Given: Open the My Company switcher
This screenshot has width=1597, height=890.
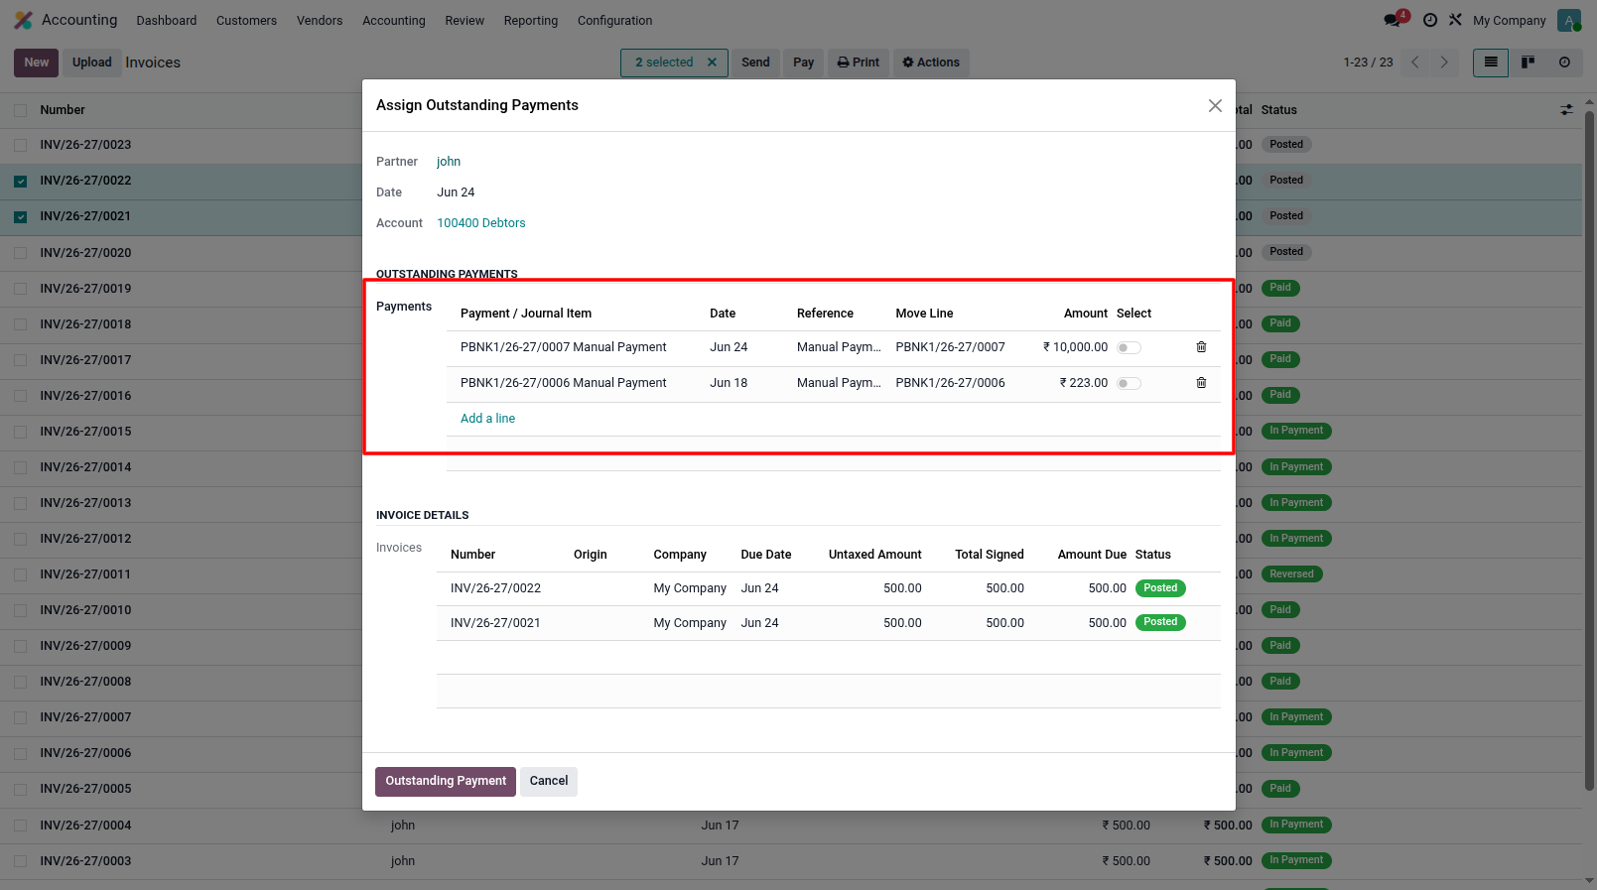Looking at the screenshot, I should tap(1509, 20).
